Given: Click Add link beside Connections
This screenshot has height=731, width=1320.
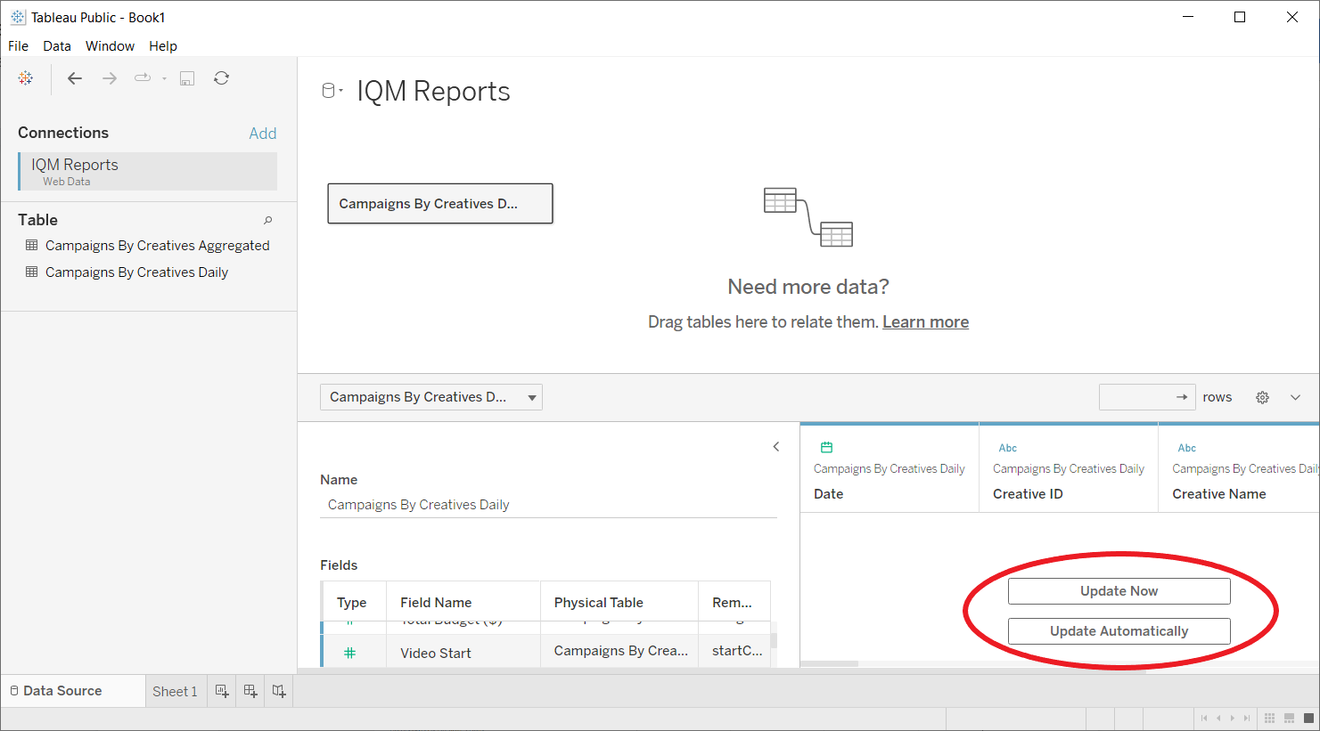Looking at the screenshot, I should 262,134.
